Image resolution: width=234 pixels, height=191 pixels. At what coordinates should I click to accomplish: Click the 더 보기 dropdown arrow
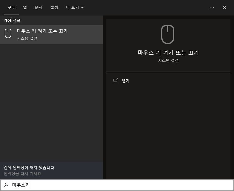(x=82, y=8)
